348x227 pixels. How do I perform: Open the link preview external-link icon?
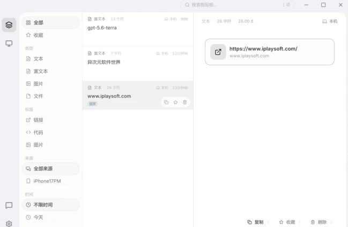[218, 52]
